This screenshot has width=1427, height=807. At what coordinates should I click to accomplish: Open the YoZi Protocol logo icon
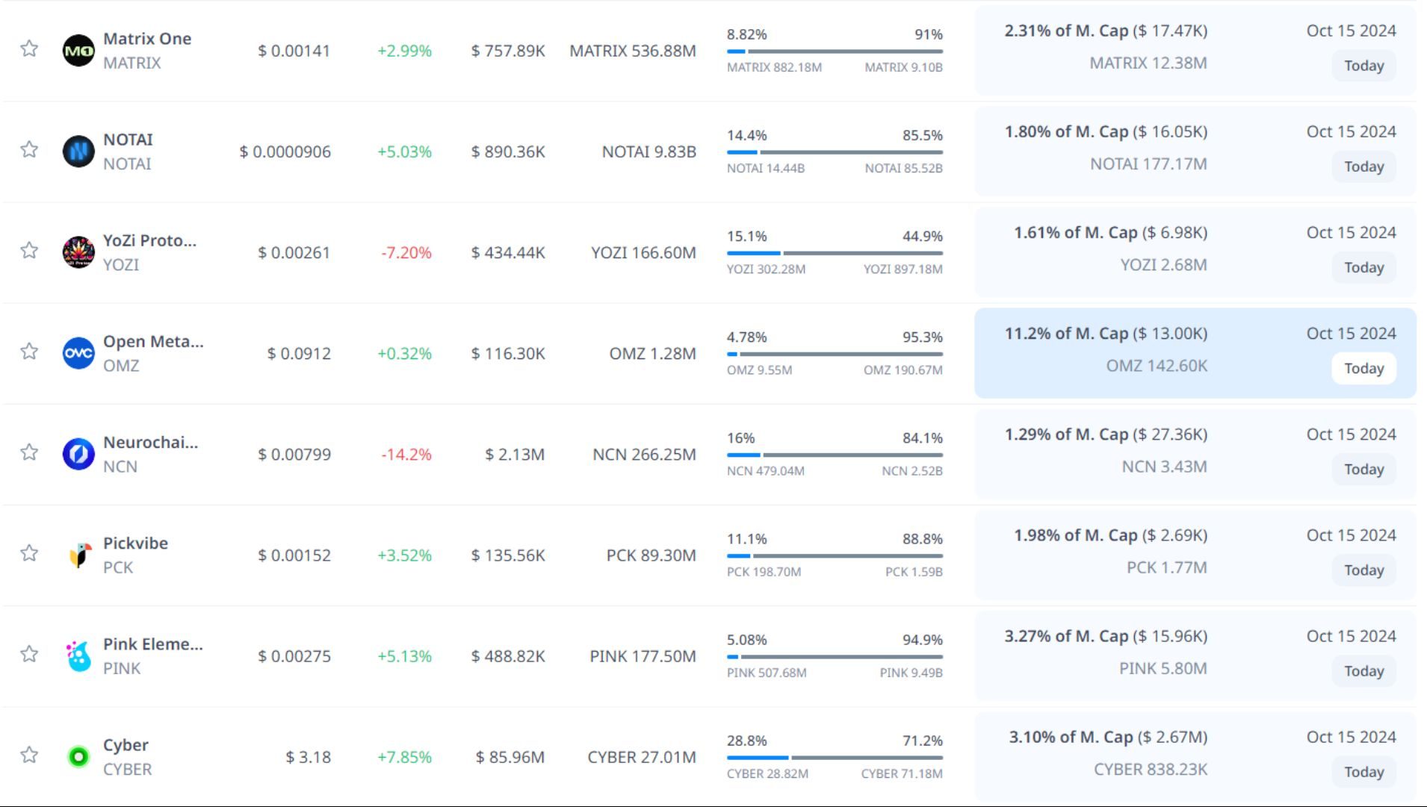coord(78,252)
